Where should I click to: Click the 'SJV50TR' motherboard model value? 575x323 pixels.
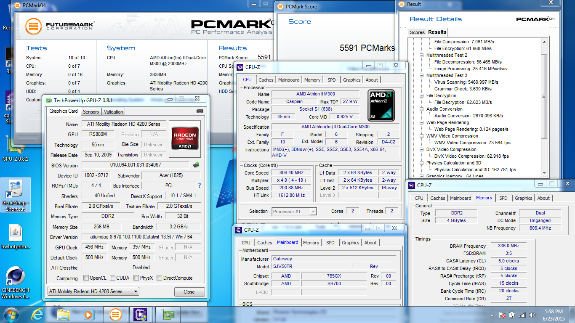coord(311,266)
